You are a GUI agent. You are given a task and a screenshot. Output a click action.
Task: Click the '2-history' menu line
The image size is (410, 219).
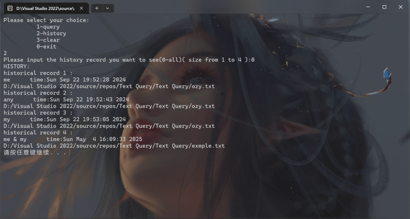[x=51, y=33]
